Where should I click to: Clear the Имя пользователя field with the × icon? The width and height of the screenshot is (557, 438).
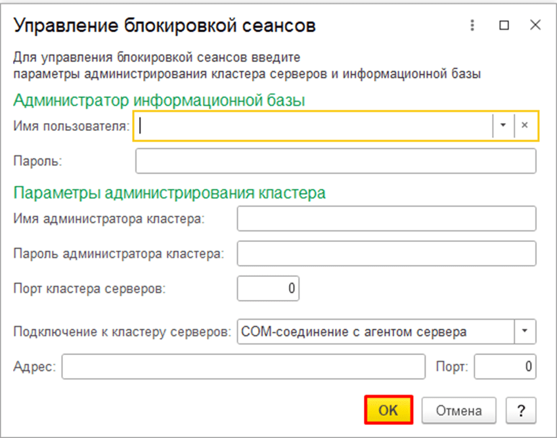(525, 126)
